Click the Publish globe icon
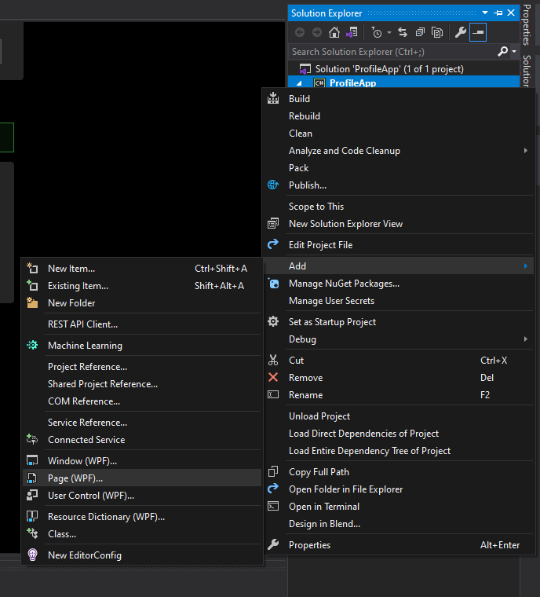 coord(273,185)
